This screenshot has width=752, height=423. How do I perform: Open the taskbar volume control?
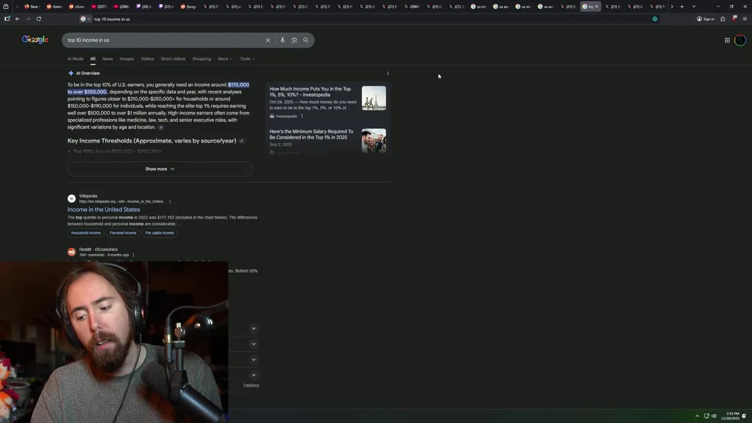714,416
